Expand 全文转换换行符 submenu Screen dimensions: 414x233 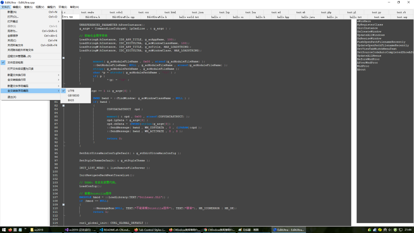tap(31, 80)
